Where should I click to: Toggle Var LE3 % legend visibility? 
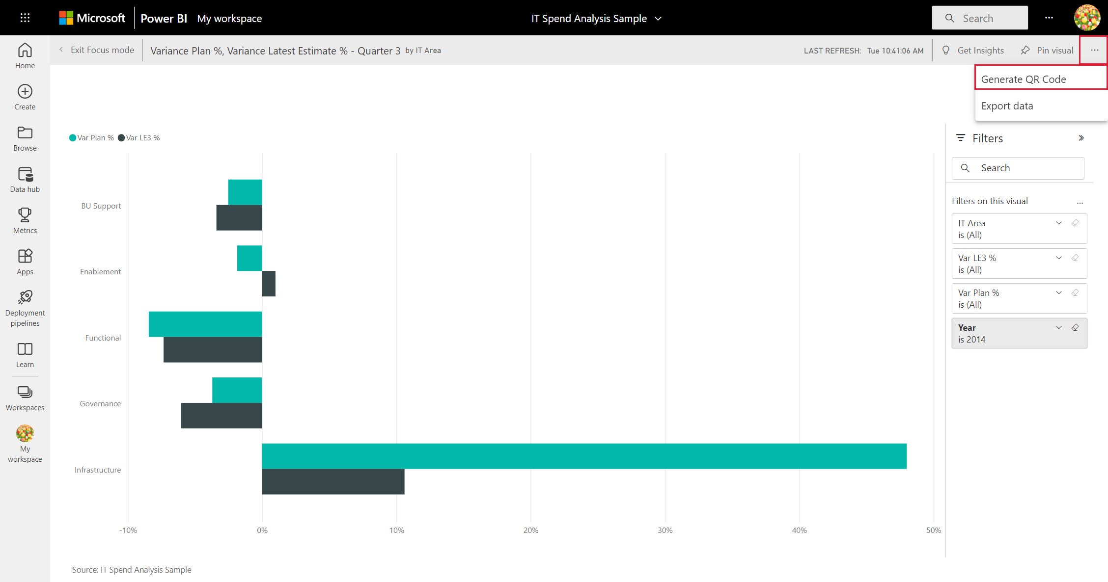tap(140, 137)
